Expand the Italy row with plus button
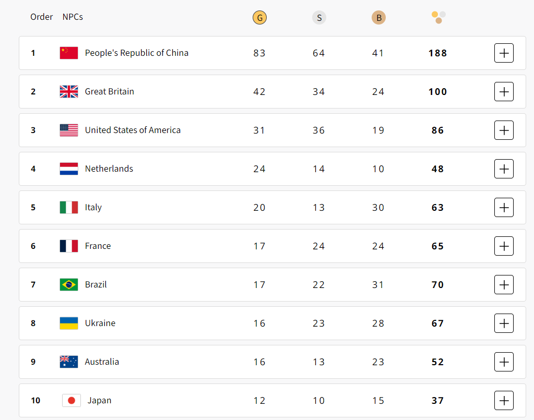 point(504,207)
